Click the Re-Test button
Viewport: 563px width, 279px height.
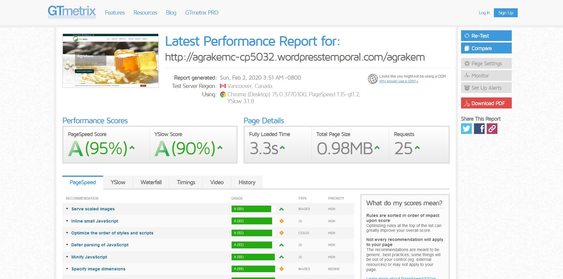tap(486, 36)
